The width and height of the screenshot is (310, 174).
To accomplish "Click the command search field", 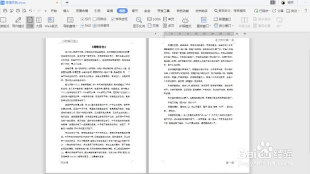I will click(x=230, y=11).
